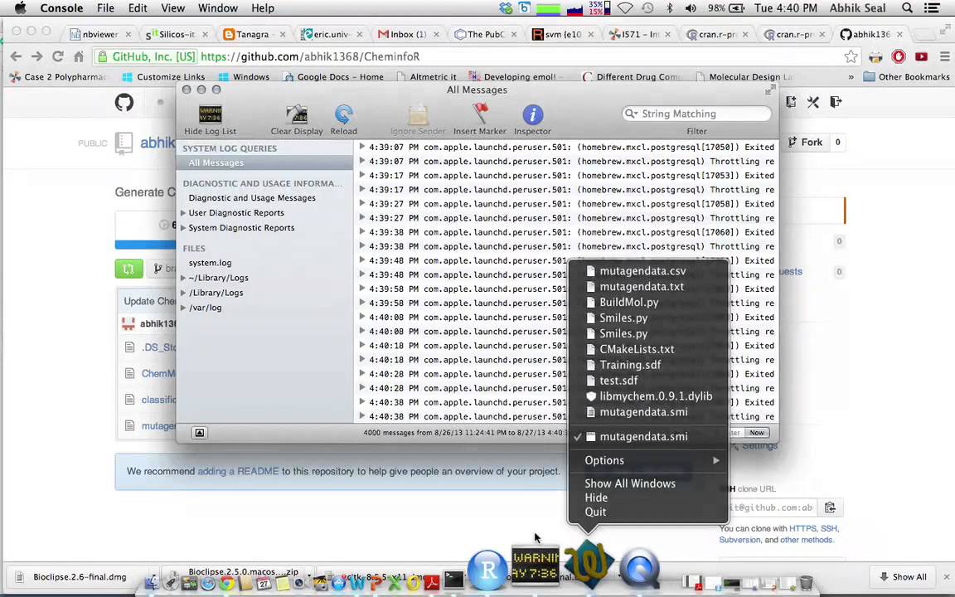Reload the GitHub page in Chrome

[58, 56]
